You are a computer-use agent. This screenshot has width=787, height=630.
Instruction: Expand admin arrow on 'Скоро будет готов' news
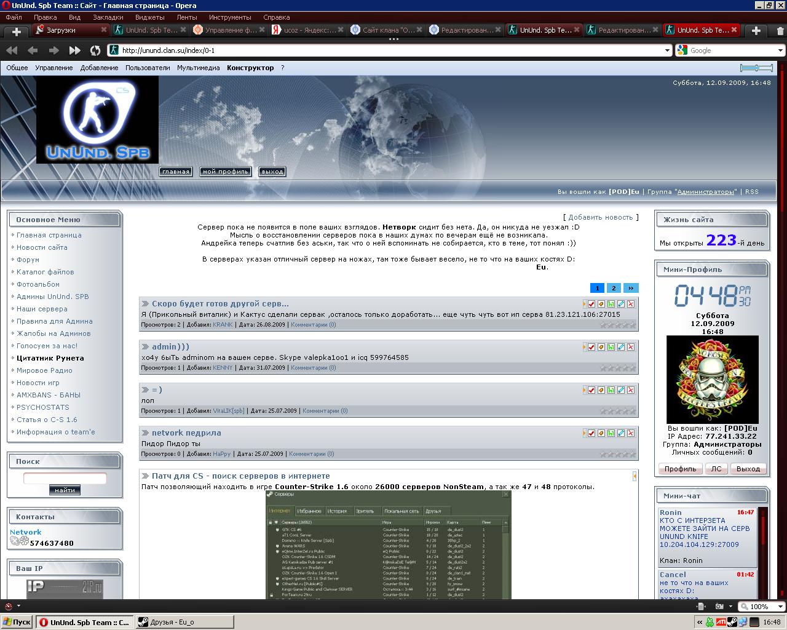(584, 304)
